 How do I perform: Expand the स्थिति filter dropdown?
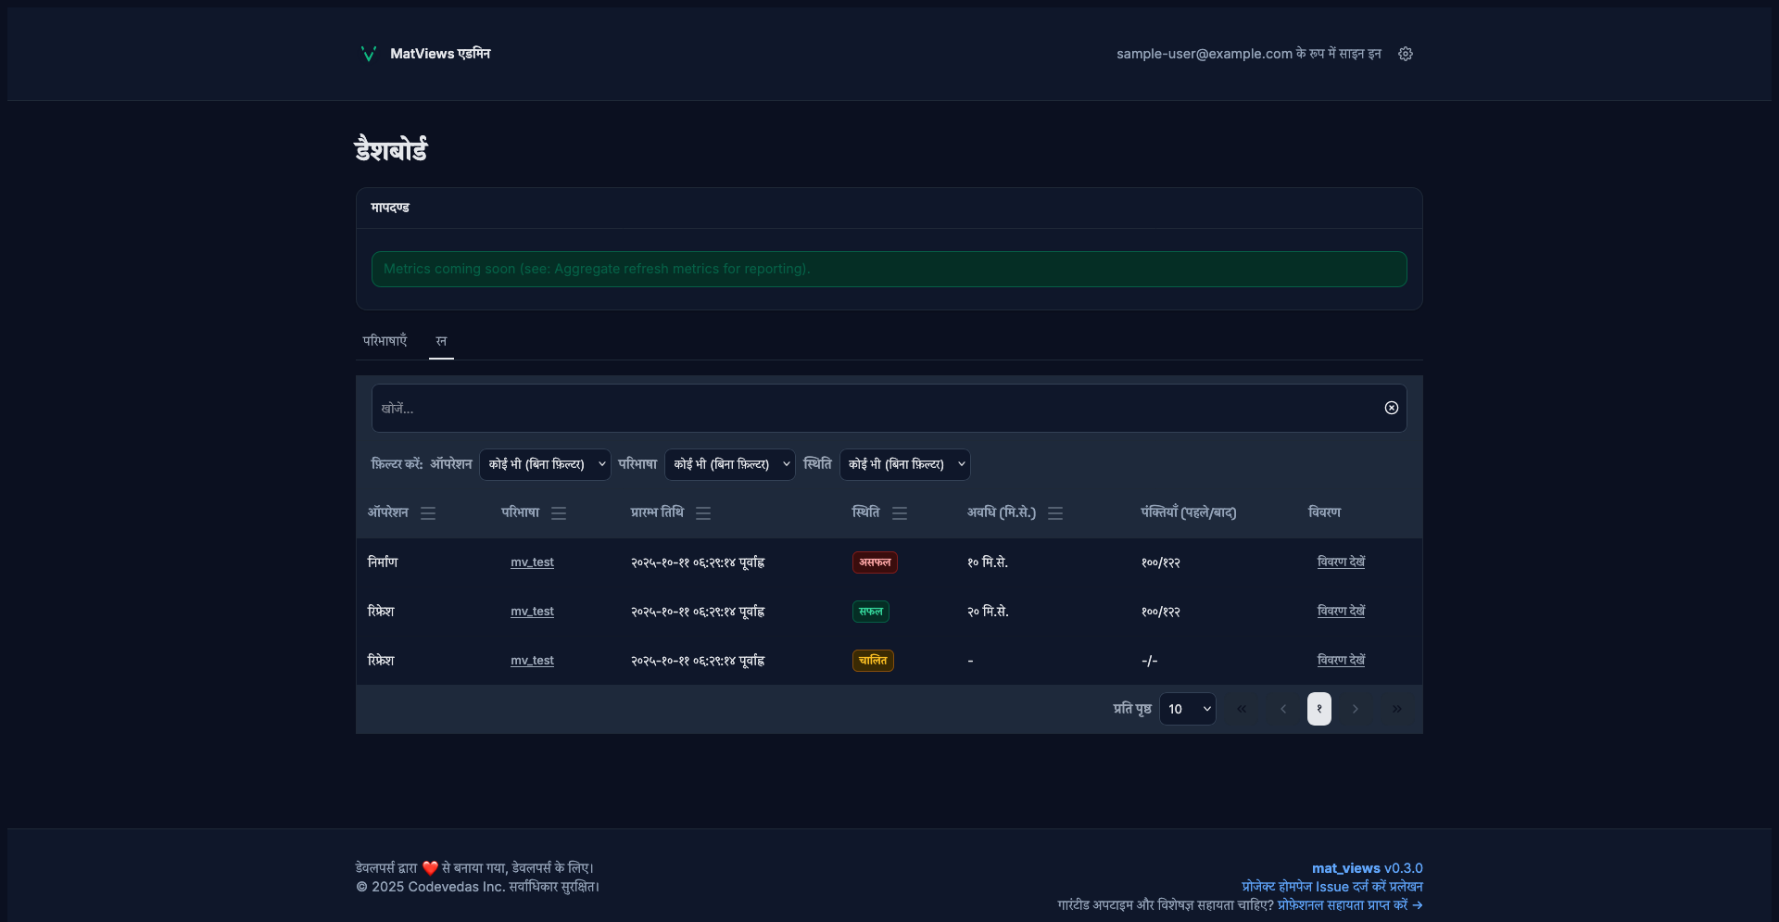[904, 464]
